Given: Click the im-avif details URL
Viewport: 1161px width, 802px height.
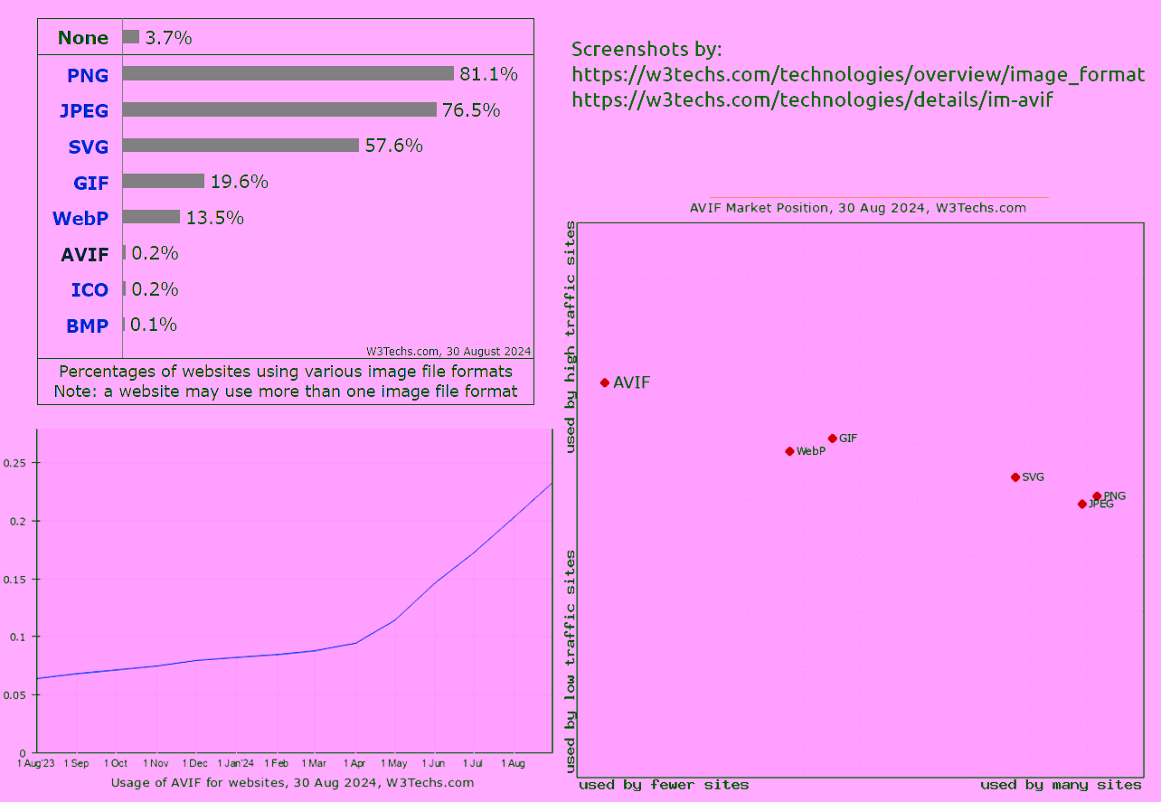Looking at the screenshot, I should click(812, 99).
